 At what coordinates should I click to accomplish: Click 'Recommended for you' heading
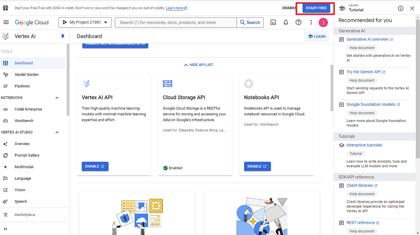(x=365, y=20)
